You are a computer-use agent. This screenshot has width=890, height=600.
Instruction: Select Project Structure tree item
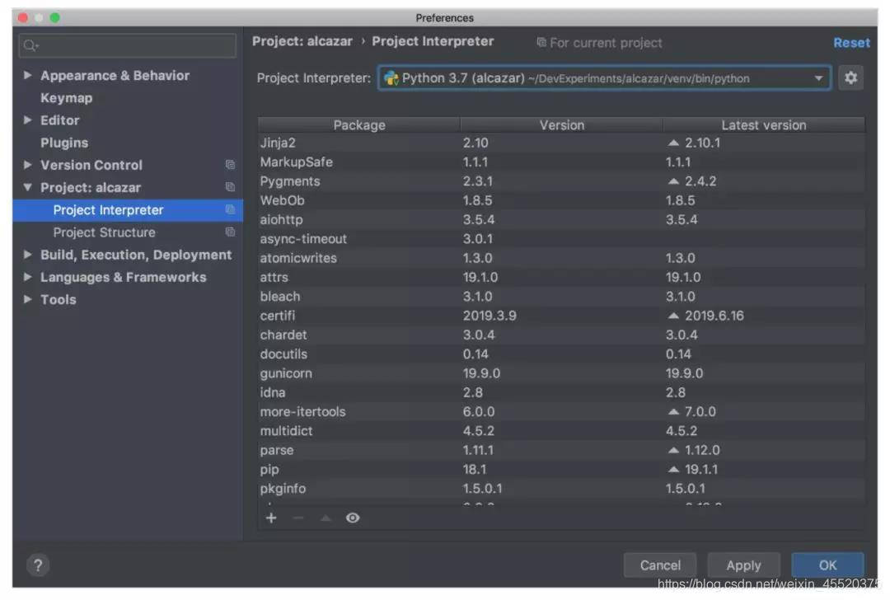pyautogui.click(x=128, y=232)
